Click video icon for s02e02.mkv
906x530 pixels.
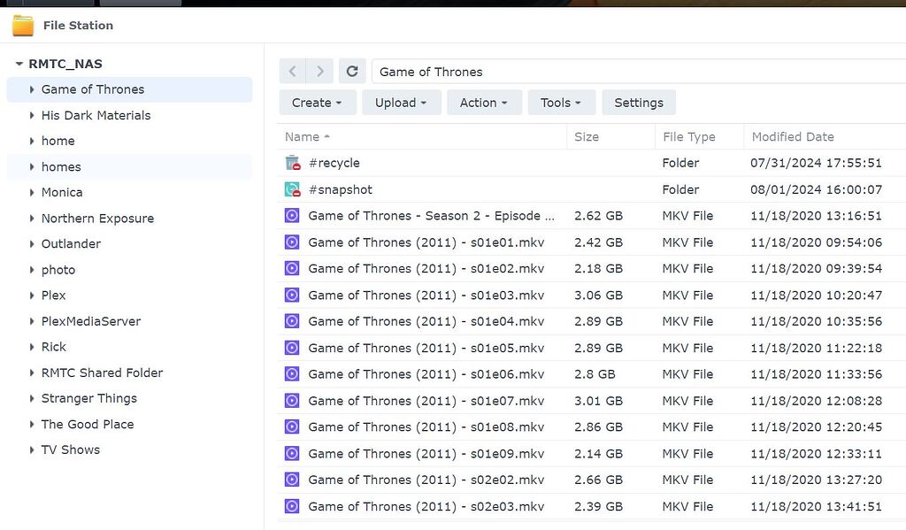pyautogui.click(x=292, y=480)
